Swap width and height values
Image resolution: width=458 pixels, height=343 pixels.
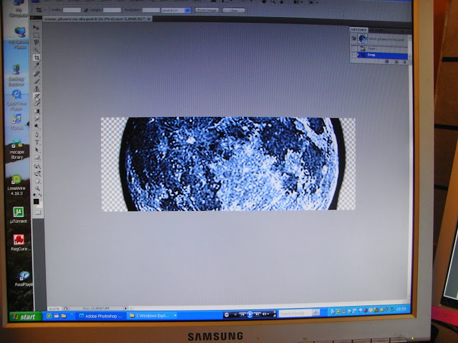(x=86, y=10)
